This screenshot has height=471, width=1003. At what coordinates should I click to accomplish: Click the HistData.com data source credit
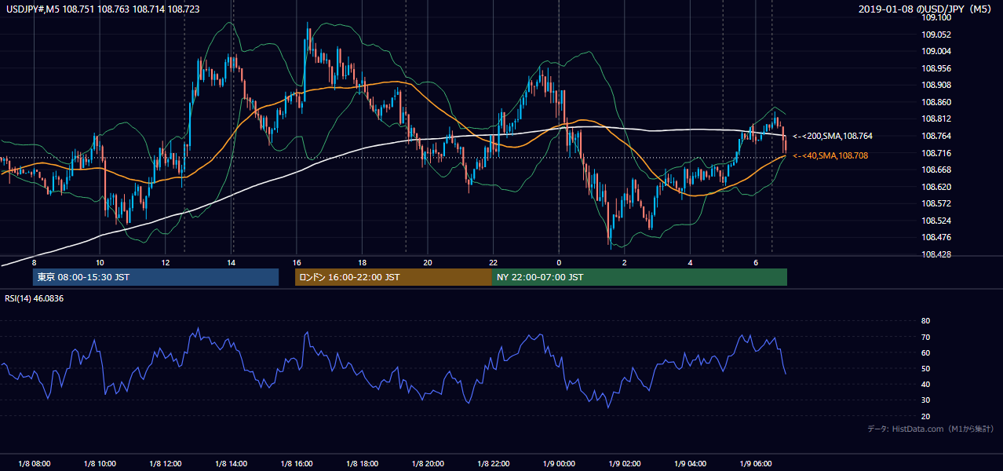(930, 429)
